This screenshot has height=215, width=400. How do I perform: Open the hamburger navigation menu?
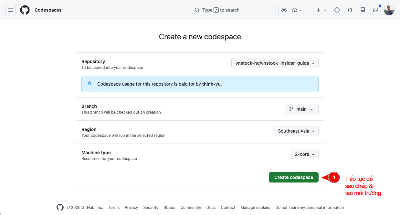pyautogui.click(x=11, y=10)
